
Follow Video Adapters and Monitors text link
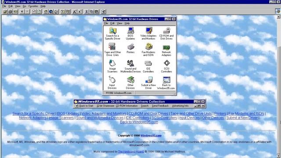[x=104, y=114]
